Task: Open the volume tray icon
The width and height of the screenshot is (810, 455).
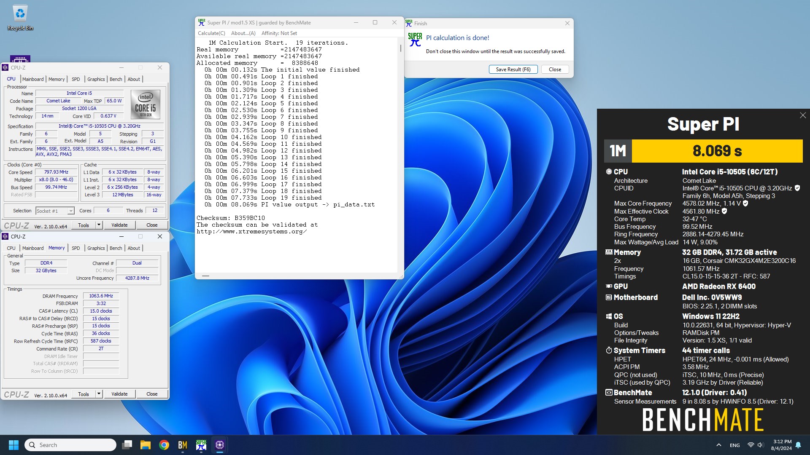Action: click(760, 445)
